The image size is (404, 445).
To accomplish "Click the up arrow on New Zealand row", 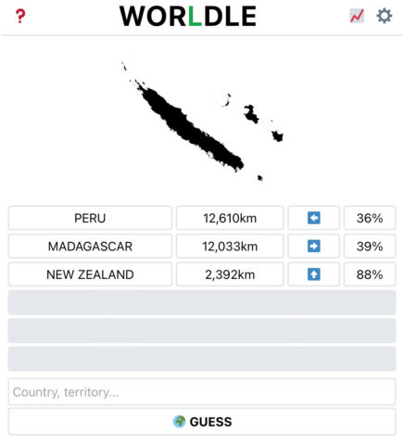I will [x=314, y=274].
